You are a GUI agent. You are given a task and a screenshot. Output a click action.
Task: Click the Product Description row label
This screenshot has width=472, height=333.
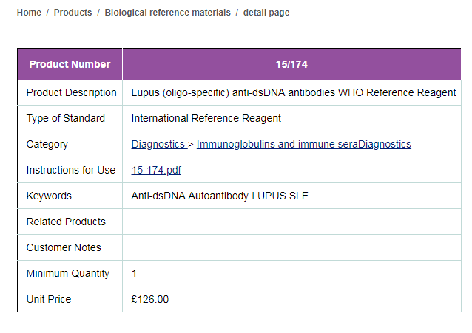[x=71, y=93]
